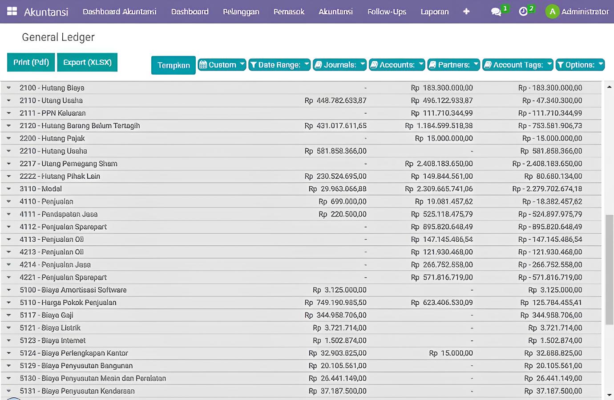Click the Administrator avatar icon
The height and width of the screenshot is (400, 614).
[552, 12]
